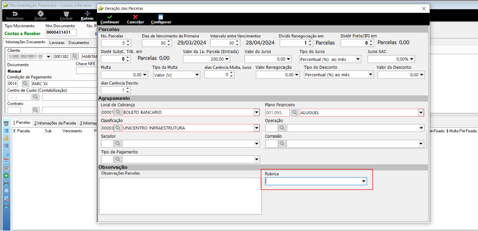Click the Incluir plus icon
478x231 pixels.
(40, 14)
